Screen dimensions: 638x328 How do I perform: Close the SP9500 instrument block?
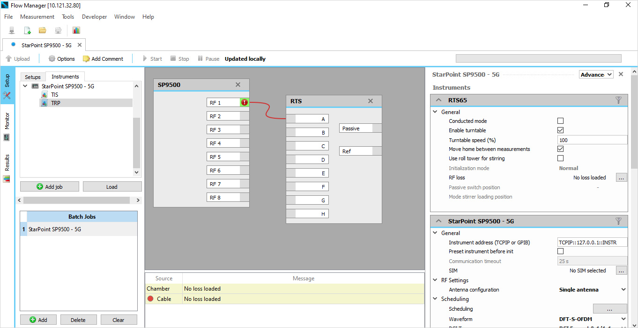point(238,85)
